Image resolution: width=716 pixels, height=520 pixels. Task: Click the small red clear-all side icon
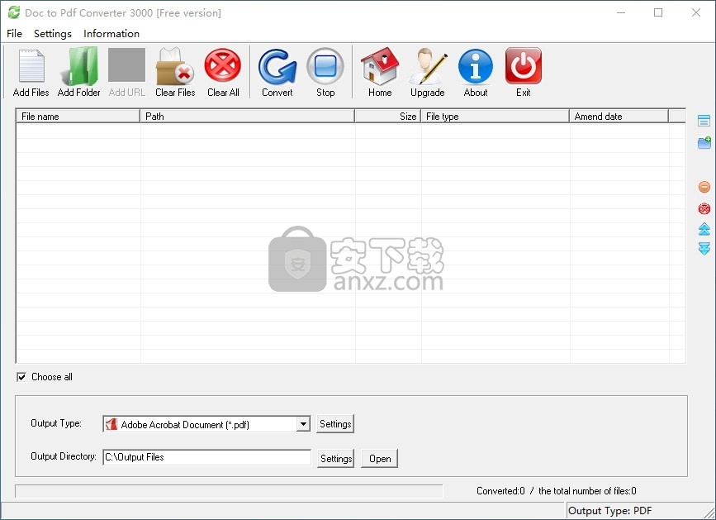(x=704, y=209)
